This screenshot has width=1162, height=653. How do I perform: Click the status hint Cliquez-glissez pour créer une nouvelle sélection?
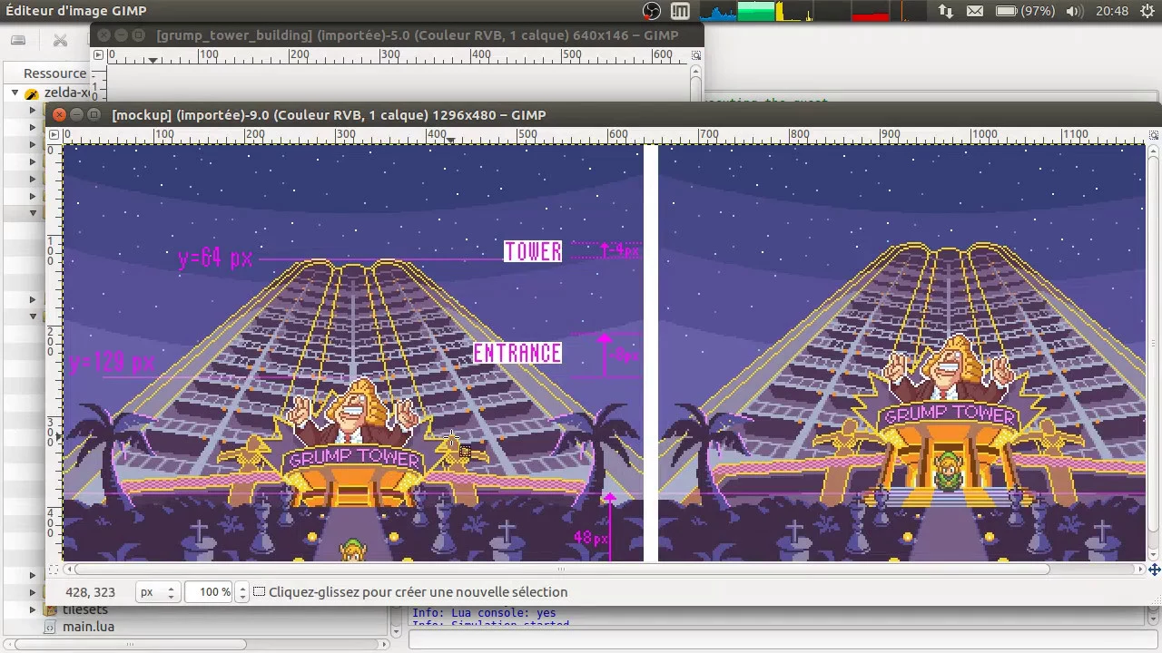418,592
